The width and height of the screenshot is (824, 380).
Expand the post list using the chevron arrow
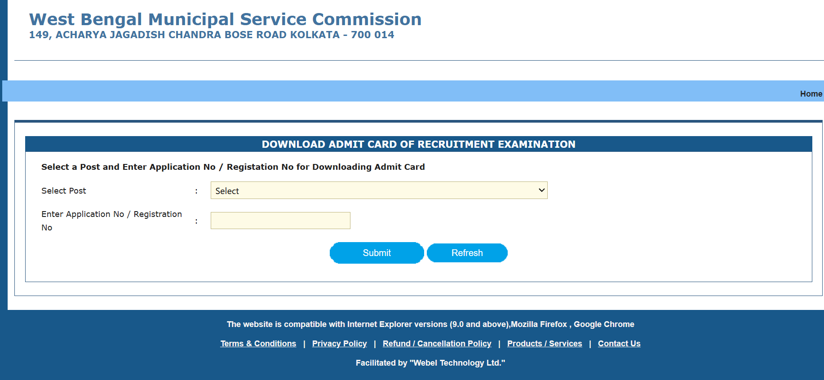pos(541,190)
